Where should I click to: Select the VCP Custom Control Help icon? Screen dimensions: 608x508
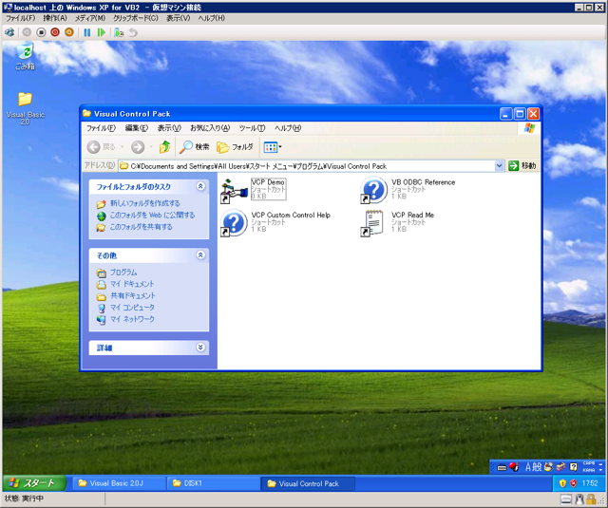(234, 223)
